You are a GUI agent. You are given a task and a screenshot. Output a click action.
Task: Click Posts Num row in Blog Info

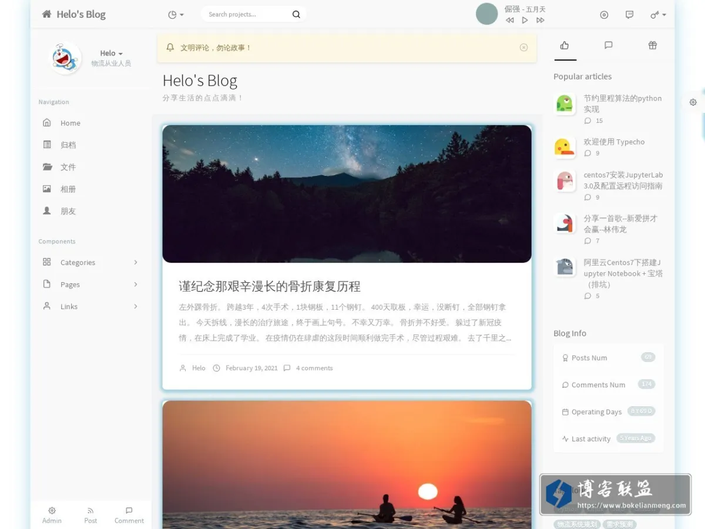point(608,357)
